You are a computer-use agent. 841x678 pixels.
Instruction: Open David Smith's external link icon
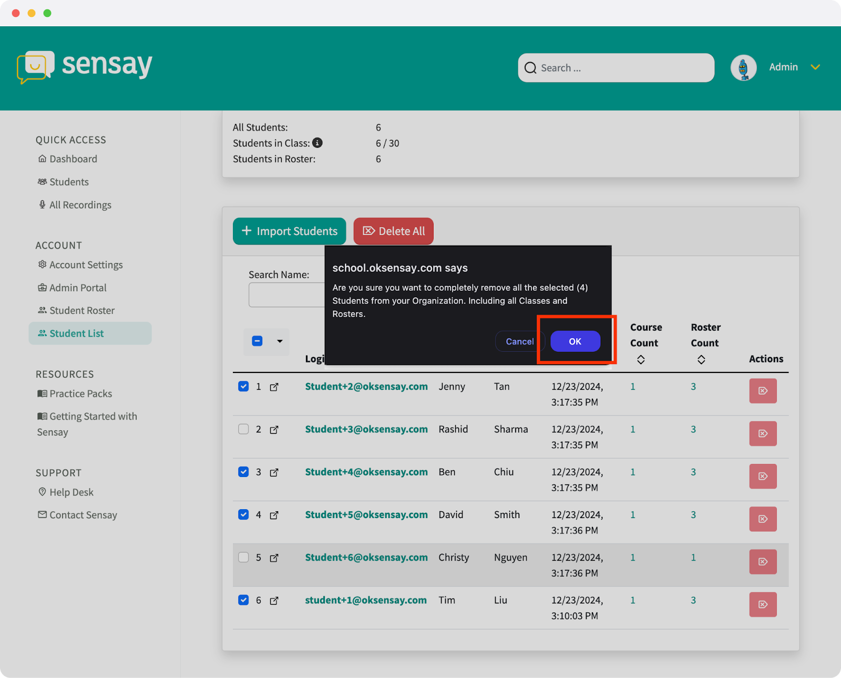point(274,515)
